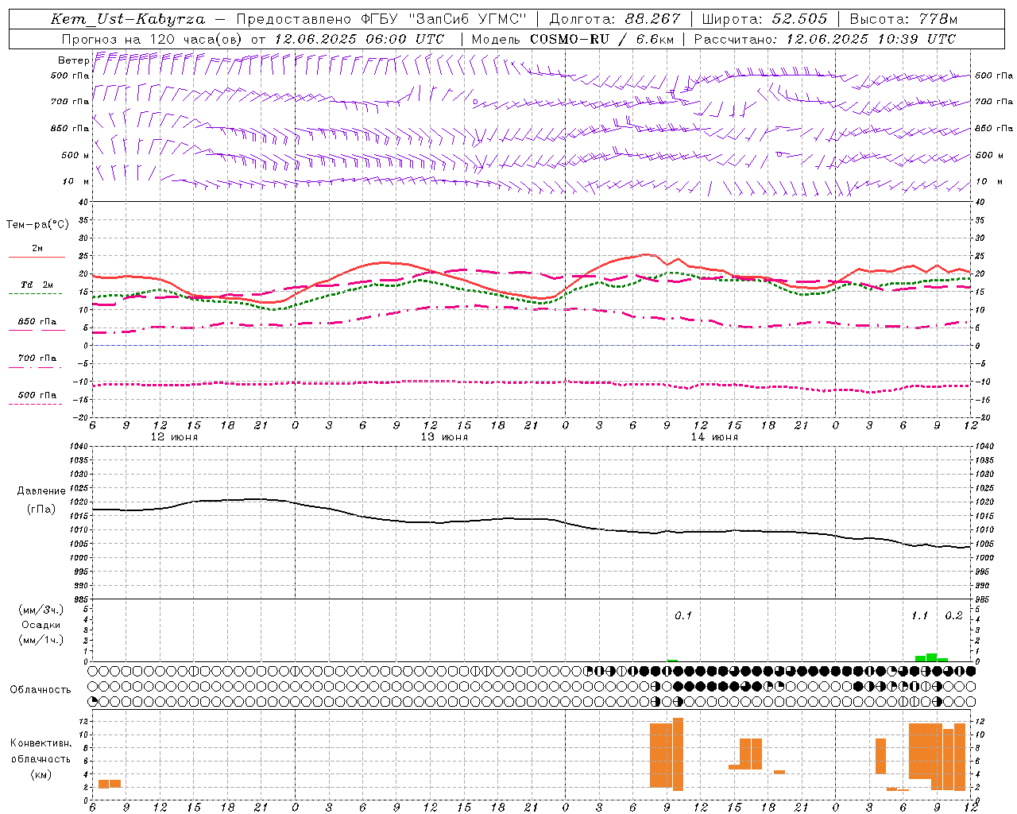Screen dimensions: 1017x814
Task: Select the Долгота: 88.267 value
Action: click(x=615, y=19)
